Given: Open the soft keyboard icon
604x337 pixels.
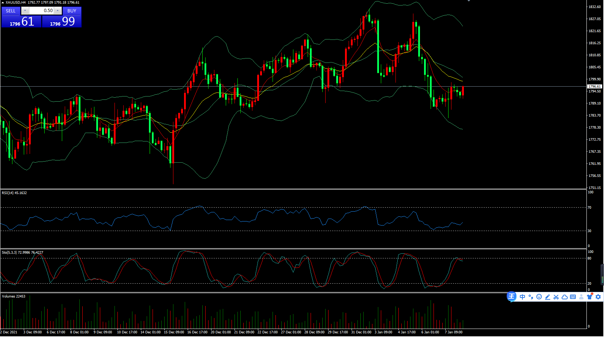Looking at the screenshot, I should click(573, 297).
